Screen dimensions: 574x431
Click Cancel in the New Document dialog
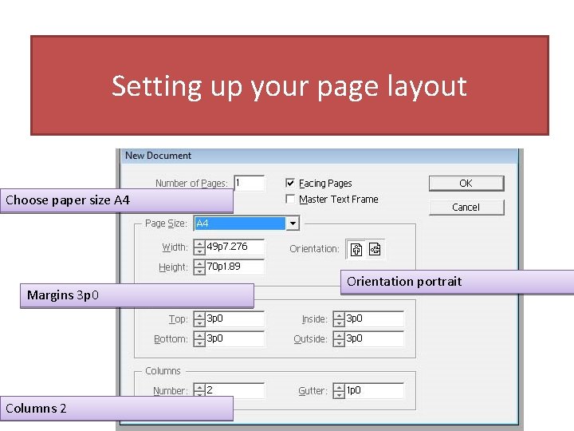click(466, 207)
